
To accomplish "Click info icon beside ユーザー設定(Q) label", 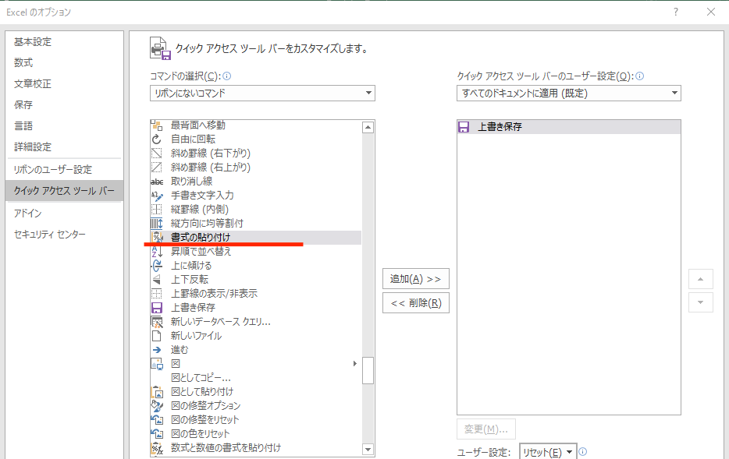I will point(640,76).
